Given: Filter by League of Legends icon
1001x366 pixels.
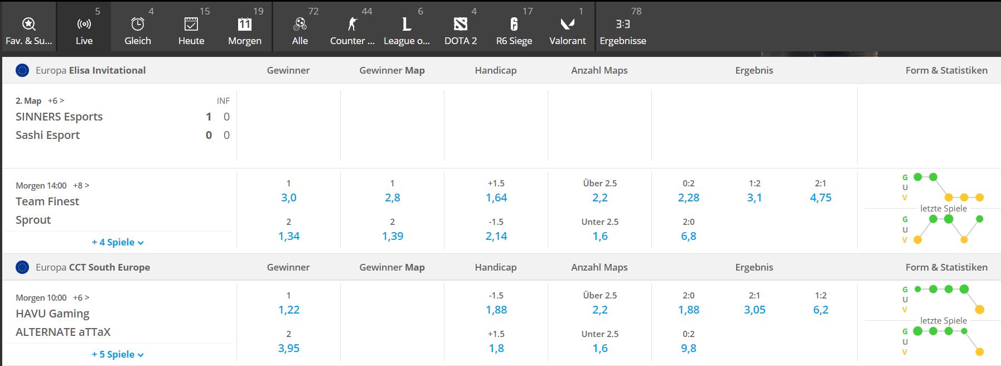Looking at the screenshot, I should pyautogui.click(x=407, y=24).
